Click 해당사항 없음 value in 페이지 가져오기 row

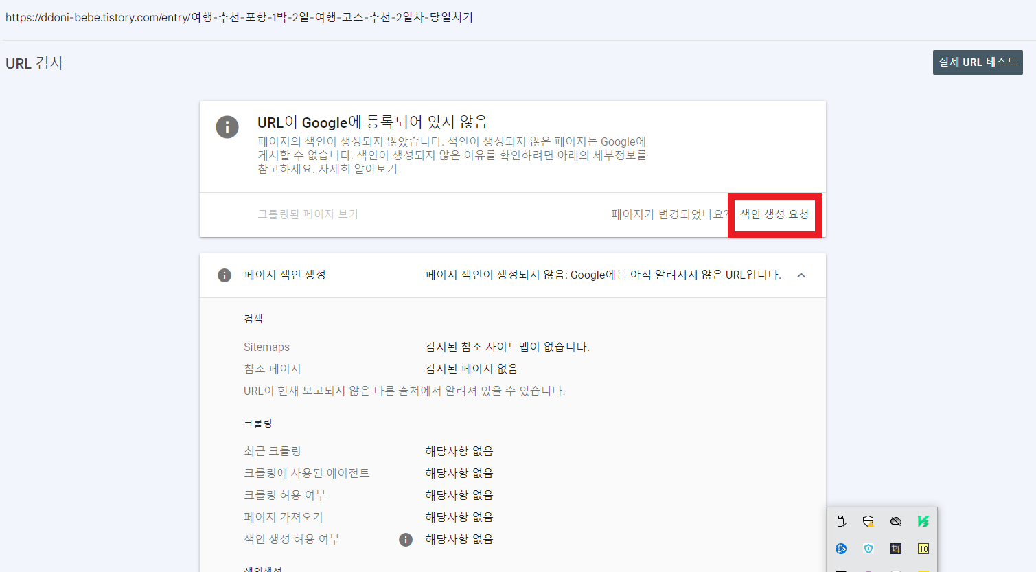459,518
